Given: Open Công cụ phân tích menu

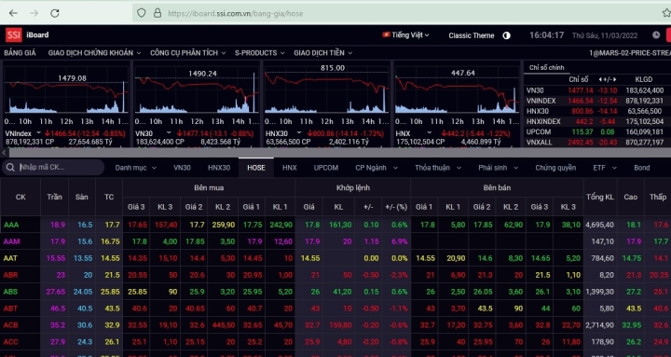Looking at the screenshot, I should 187,53.
